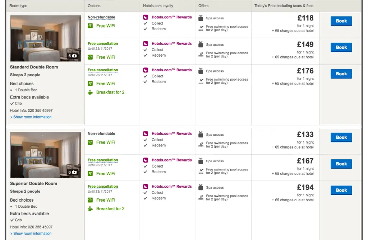This screenshot has height=240, width=368.
Task: Click Non-refundable link in the £133 row
Action: click(101, 134)
